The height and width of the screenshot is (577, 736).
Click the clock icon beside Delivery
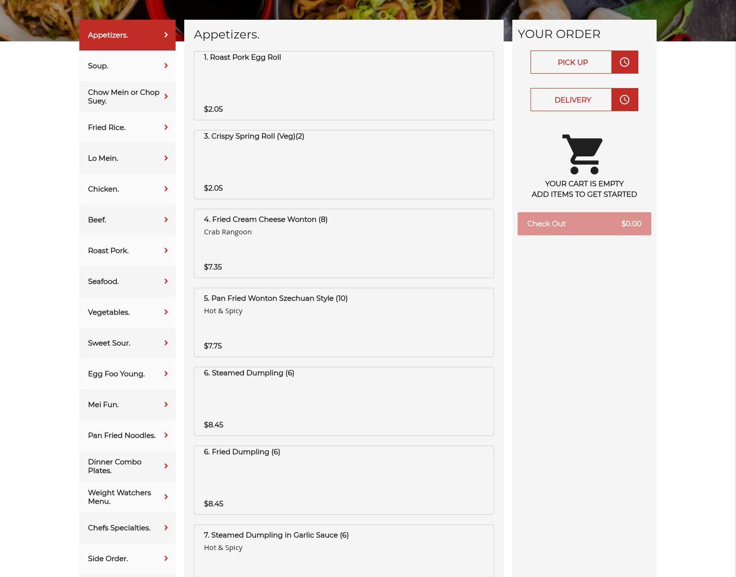[624, 100]
